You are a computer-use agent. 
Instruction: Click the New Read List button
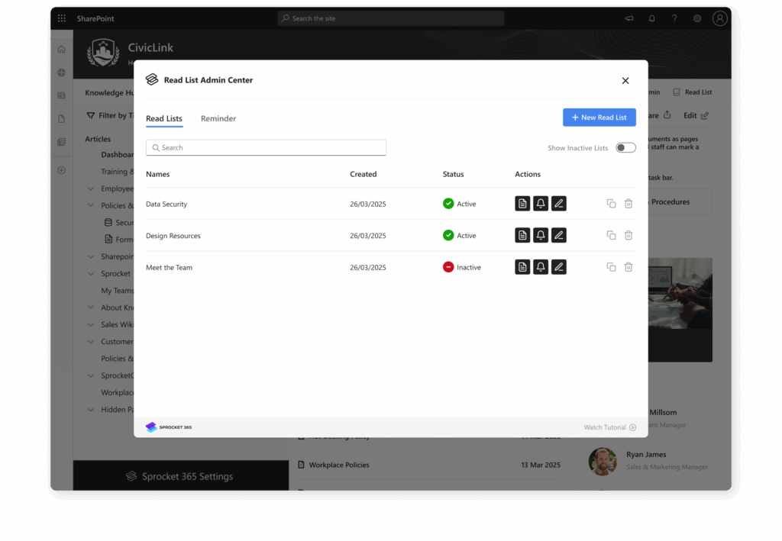click(599, 118)
